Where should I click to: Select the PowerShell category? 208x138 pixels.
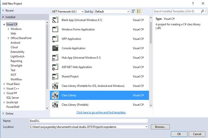coord(13,107)
